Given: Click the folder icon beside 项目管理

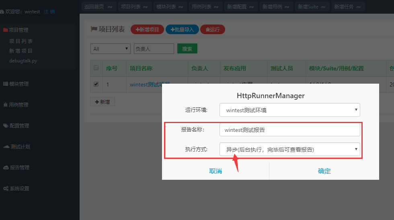Looking at the screenshot, I should coord(5,30).
